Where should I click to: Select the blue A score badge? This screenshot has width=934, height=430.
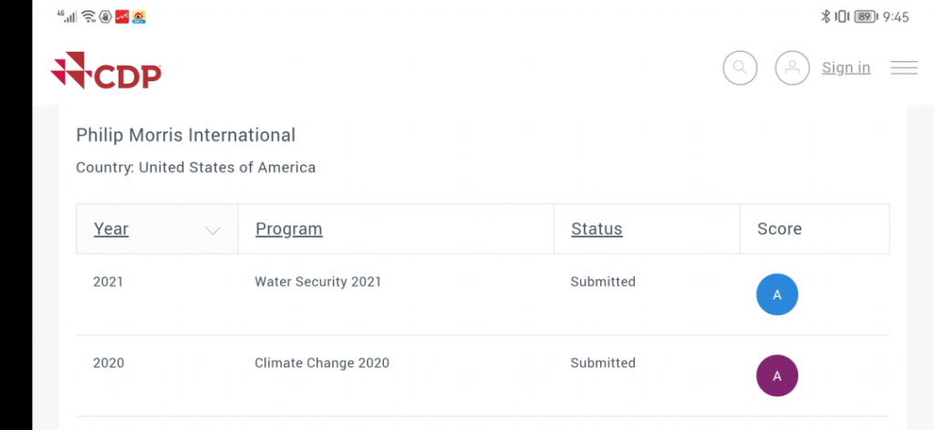(777, 294)
